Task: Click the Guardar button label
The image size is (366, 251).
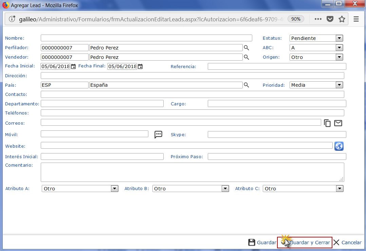Action: (267, 243)
